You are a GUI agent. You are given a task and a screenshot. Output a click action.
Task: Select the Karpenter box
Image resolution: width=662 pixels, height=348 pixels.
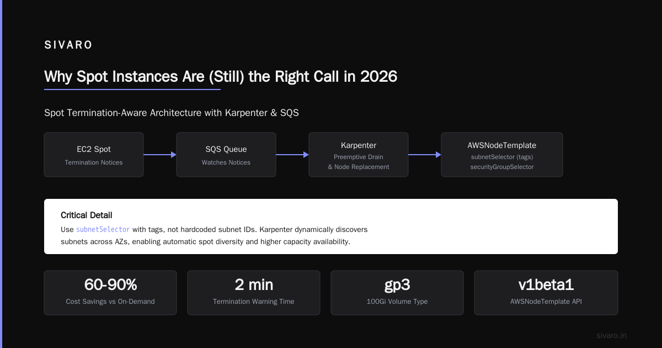[x=359, y=155]
